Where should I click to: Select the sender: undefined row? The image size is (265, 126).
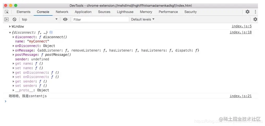32,59
